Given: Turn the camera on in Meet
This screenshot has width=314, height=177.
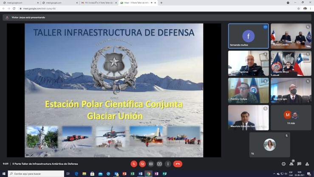Looking at the screenshot, I should (x=142, y=164).
